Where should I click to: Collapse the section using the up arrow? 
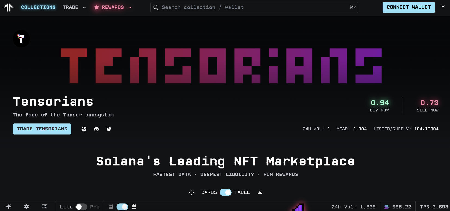[x=260, y=192]
